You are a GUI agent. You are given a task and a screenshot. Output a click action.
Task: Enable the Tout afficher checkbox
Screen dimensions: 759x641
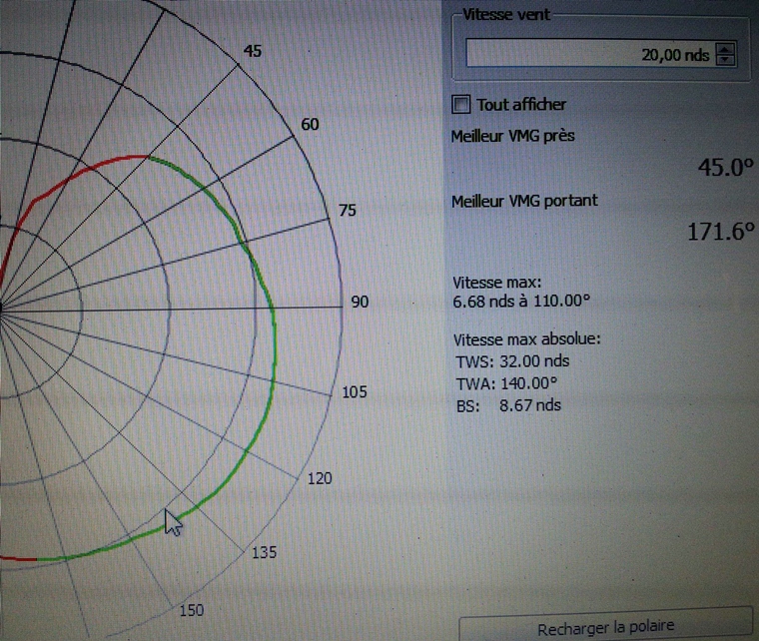[x=460, y=104]
